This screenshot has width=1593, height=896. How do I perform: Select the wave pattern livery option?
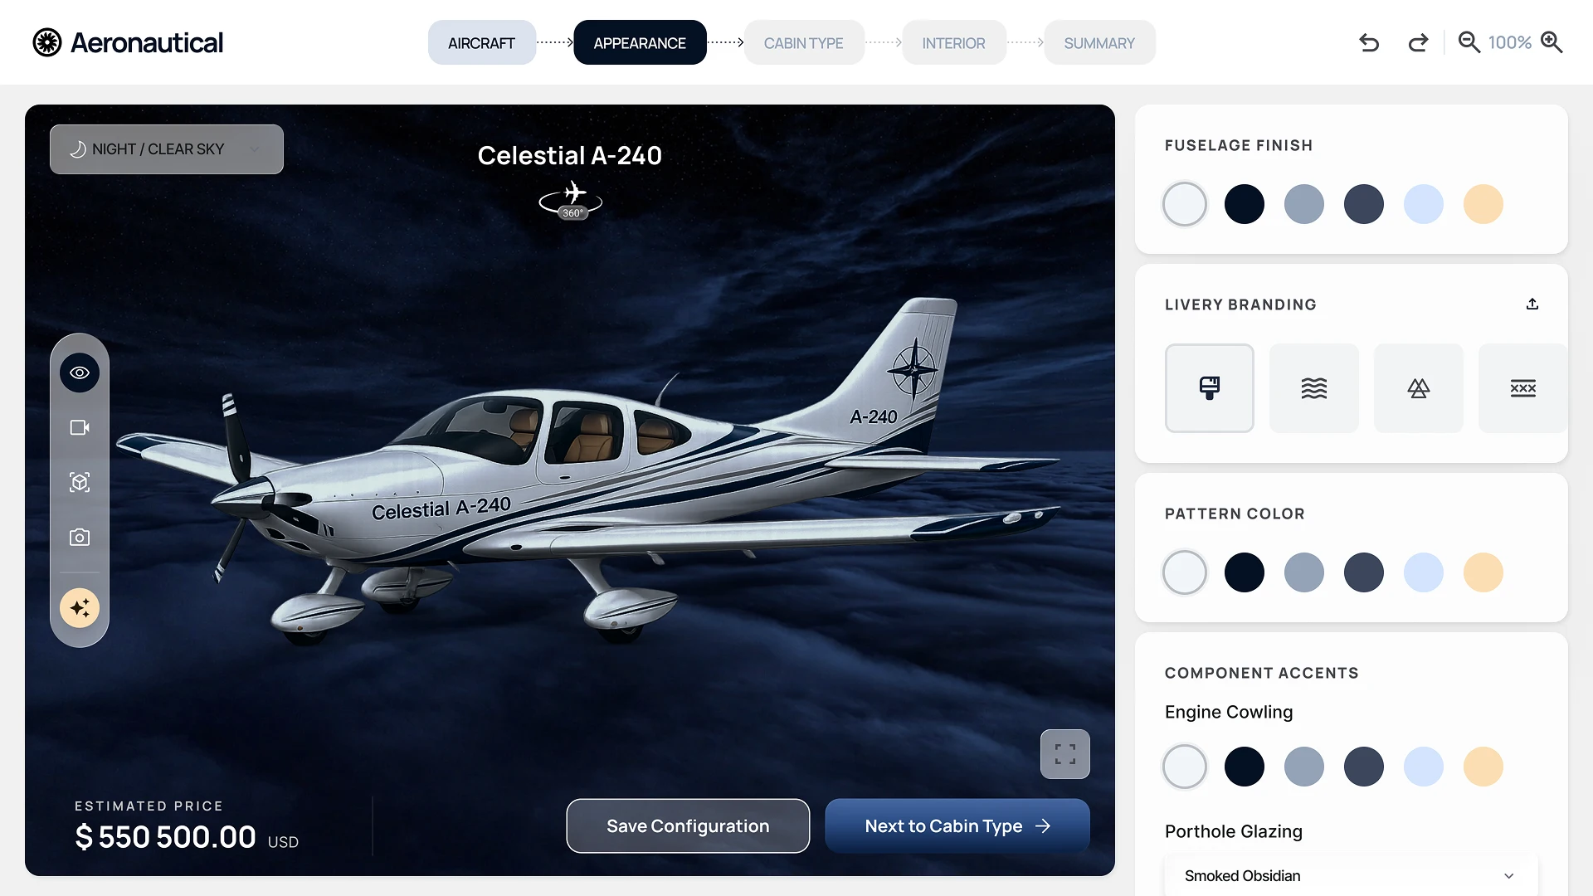coord(1314,388)
